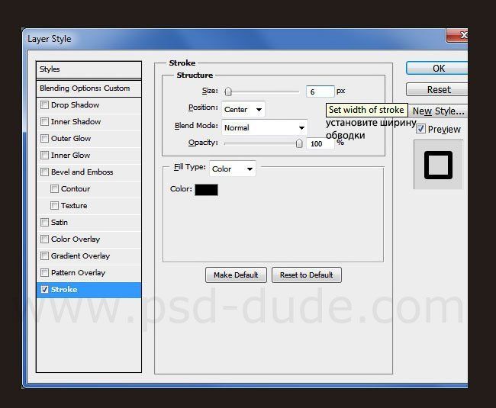Open the Drop Shadow settings row
Image resolution: width=496 pixels, height=408 pixels.
tap(89, 105)
